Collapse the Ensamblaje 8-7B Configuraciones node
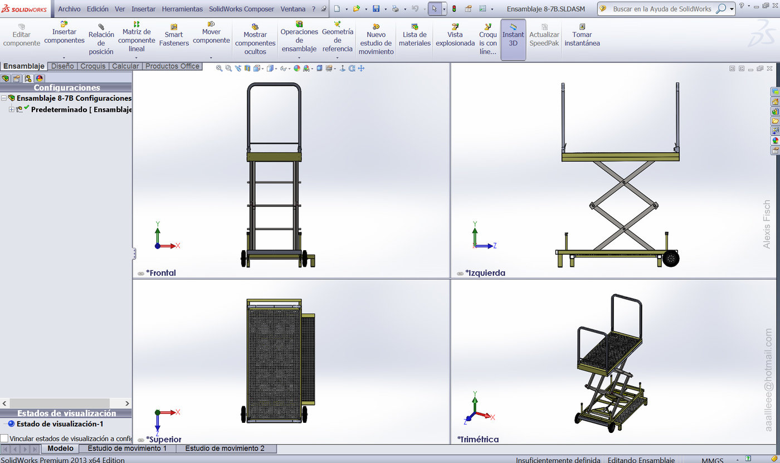This screenshot has height=463, width=780. click(4, 98)
